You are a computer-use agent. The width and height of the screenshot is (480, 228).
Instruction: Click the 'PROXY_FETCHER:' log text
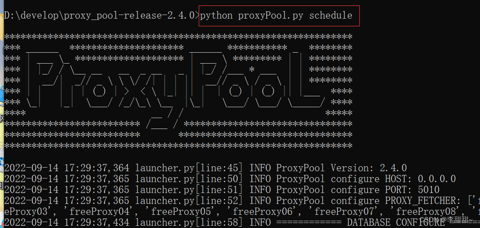(423, 201)
